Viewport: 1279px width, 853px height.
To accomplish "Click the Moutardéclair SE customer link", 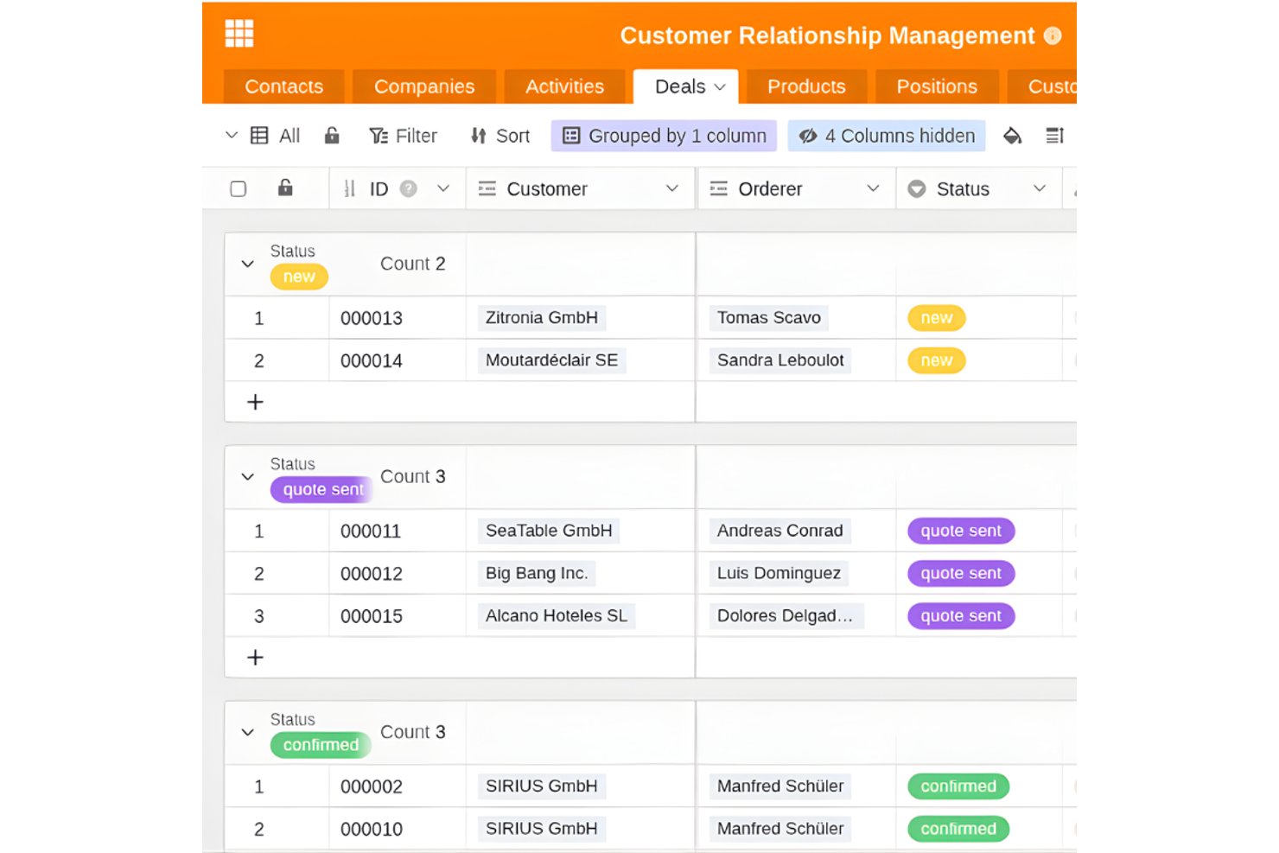I will [x=551, y=360].
